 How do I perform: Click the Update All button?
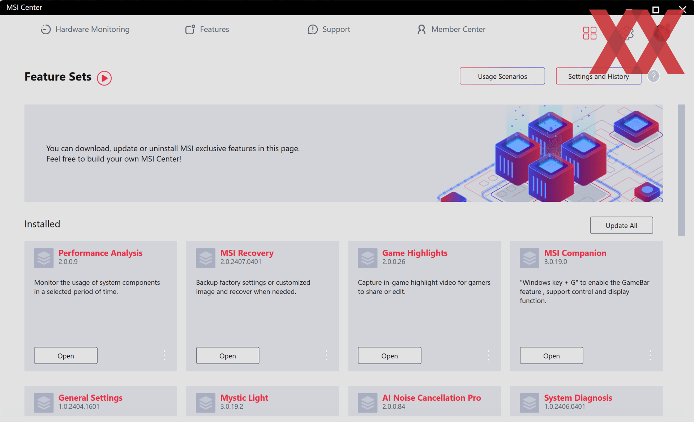(621, 225)
